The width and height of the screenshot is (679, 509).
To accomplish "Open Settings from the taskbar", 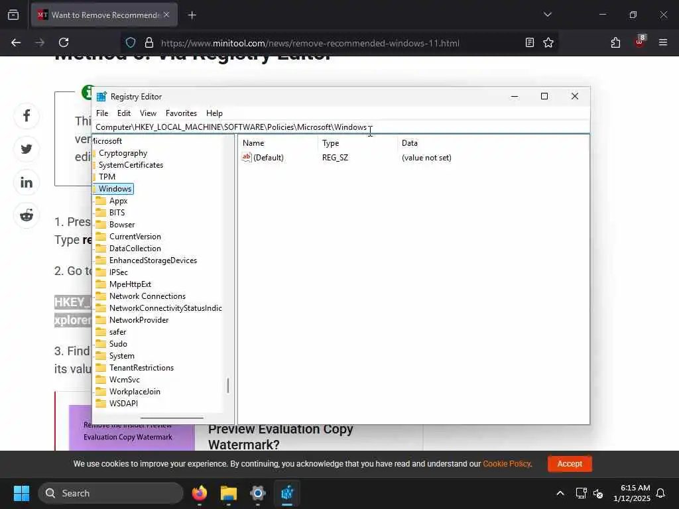I will (x=258, y=493).
